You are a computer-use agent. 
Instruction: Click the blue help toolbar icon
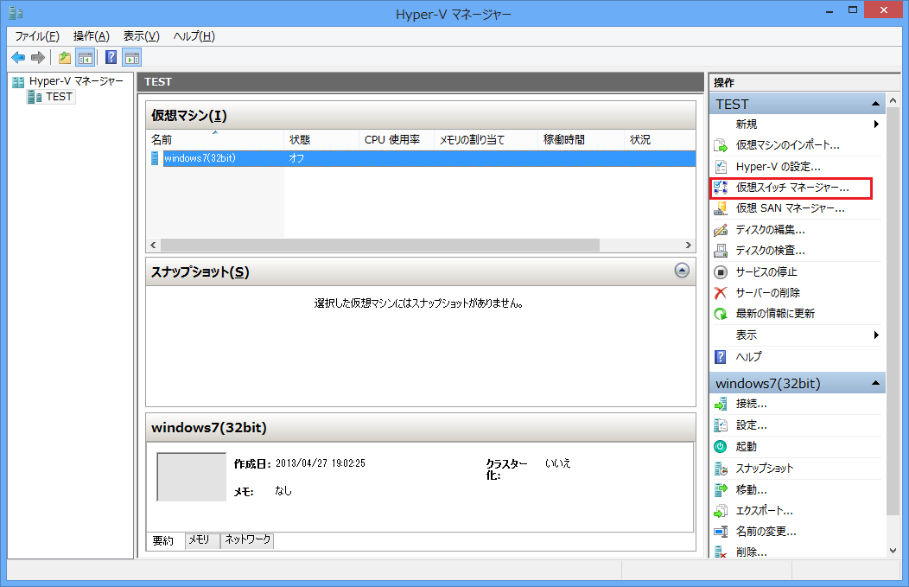(111, 57)
